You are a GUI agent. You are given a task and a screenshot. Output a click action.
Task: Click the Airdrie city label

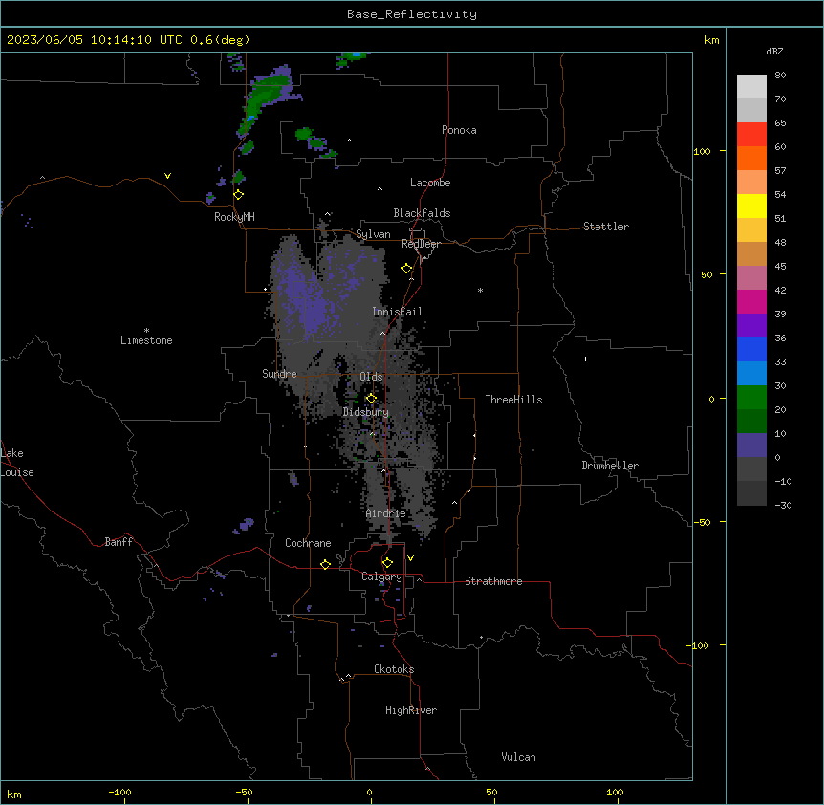point(386,513)
